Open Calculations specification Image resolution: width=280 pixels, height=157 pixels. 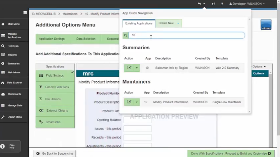pyautogui.click(x=55, y=99)
